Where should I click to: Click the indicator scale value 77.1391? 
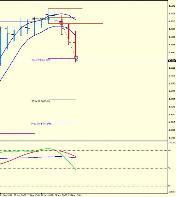coord(172,143)
